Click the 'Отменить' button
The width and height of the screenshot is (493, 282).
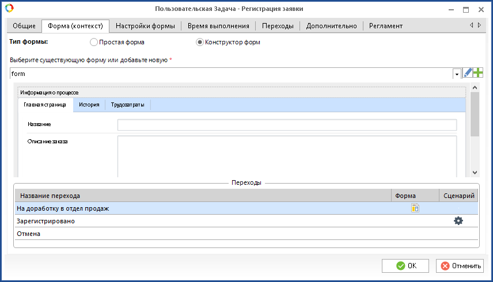(460, 265)
